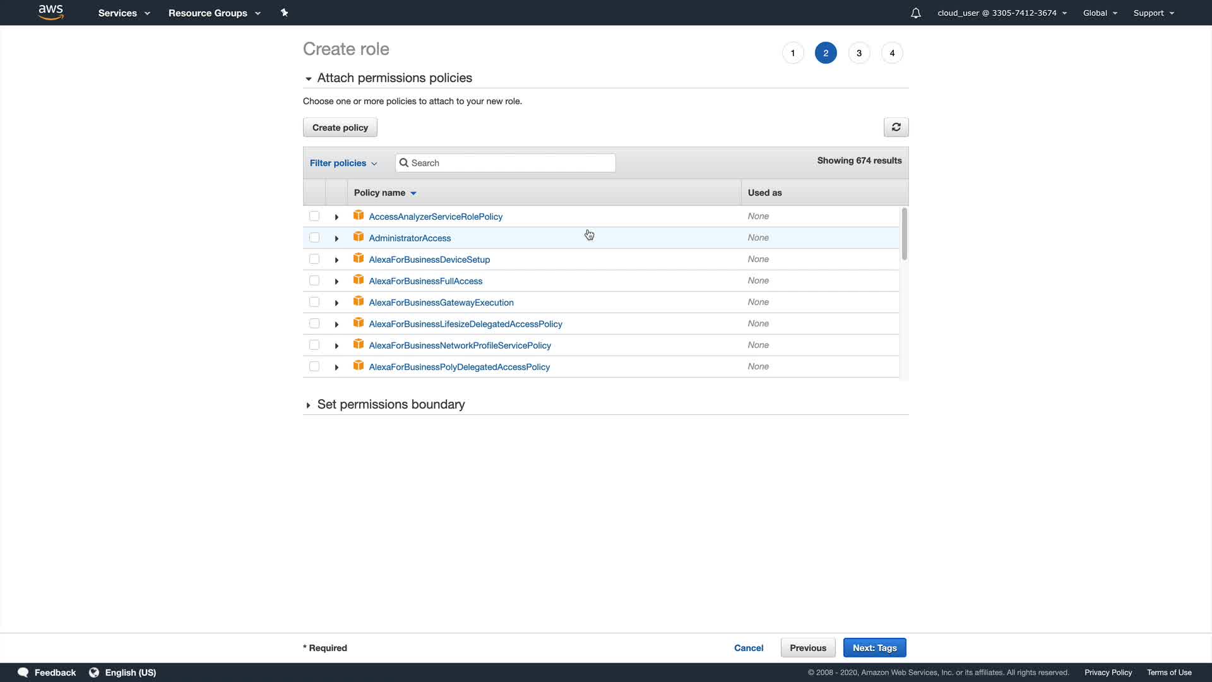Click the Feedback speech bubble icon
Screen dimensions: 1212x682
click(x=23, y=672)
